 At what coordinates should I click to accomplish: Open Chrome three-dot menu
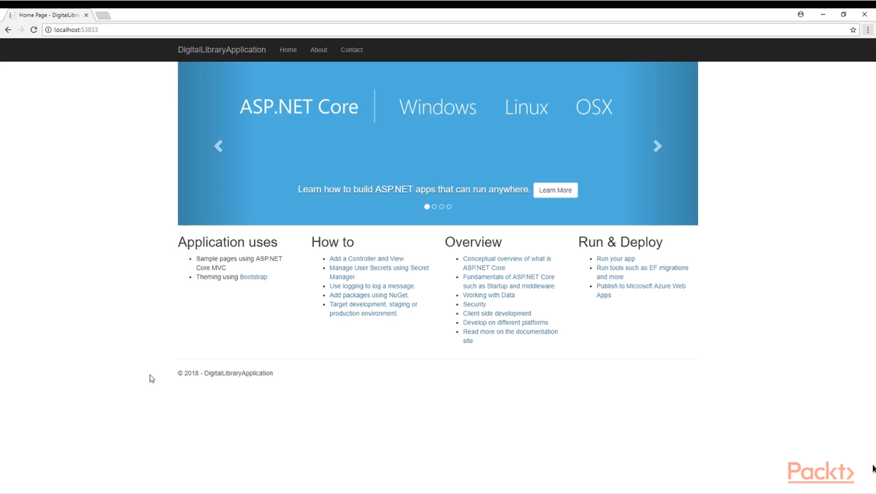pos(868,30)
